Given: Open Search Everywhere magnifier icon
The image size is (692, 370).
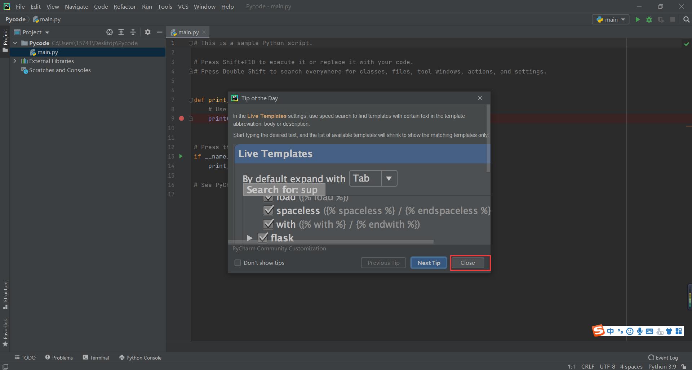Looking at the screenshot, I should tap(686, 19).
